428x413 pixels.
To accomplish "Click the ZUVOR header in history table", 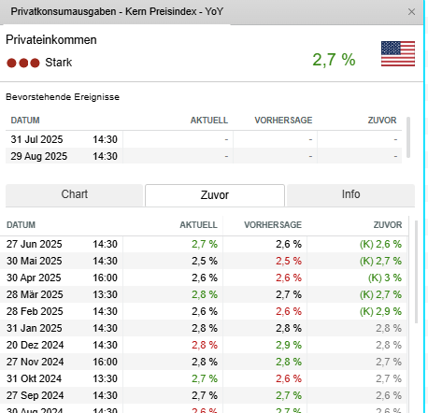I will point(388,225).
